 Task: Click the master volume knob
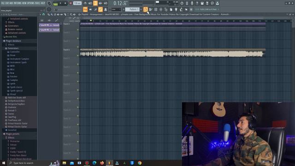click(x=49, y=3)
